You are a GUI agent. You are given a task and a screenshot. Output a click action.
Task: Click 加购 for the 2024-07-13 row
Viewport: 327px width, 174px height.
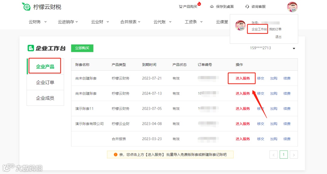pos(274,93)
